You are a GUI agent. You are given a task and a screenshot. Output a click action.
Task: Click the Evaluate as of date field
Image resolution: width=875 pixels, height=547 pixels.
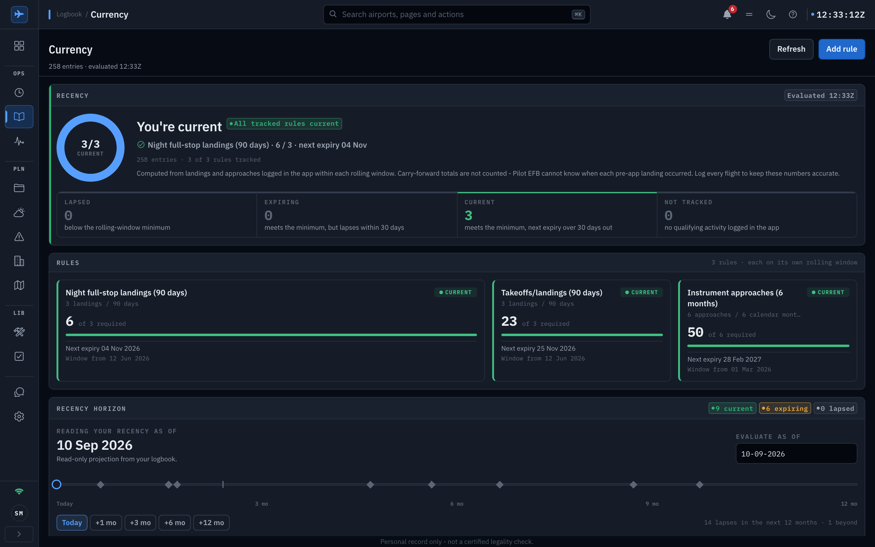796,454
